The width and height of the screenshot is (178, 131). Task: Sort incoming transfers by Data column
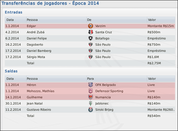click(x=10, y=20)
